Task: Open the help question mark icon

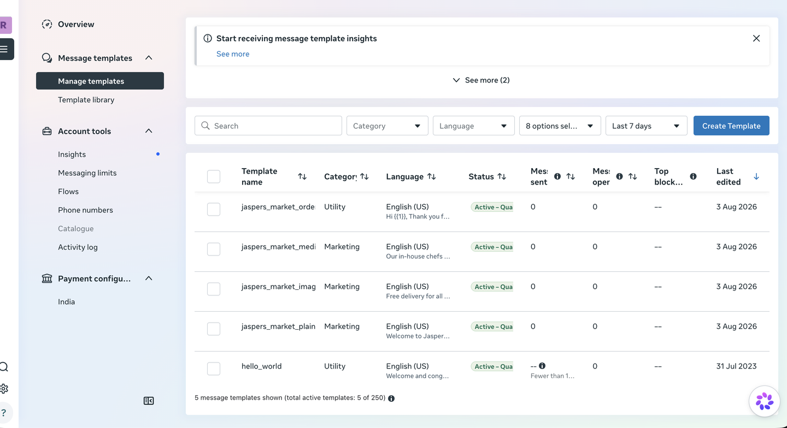Action: [x=4, y=413]
